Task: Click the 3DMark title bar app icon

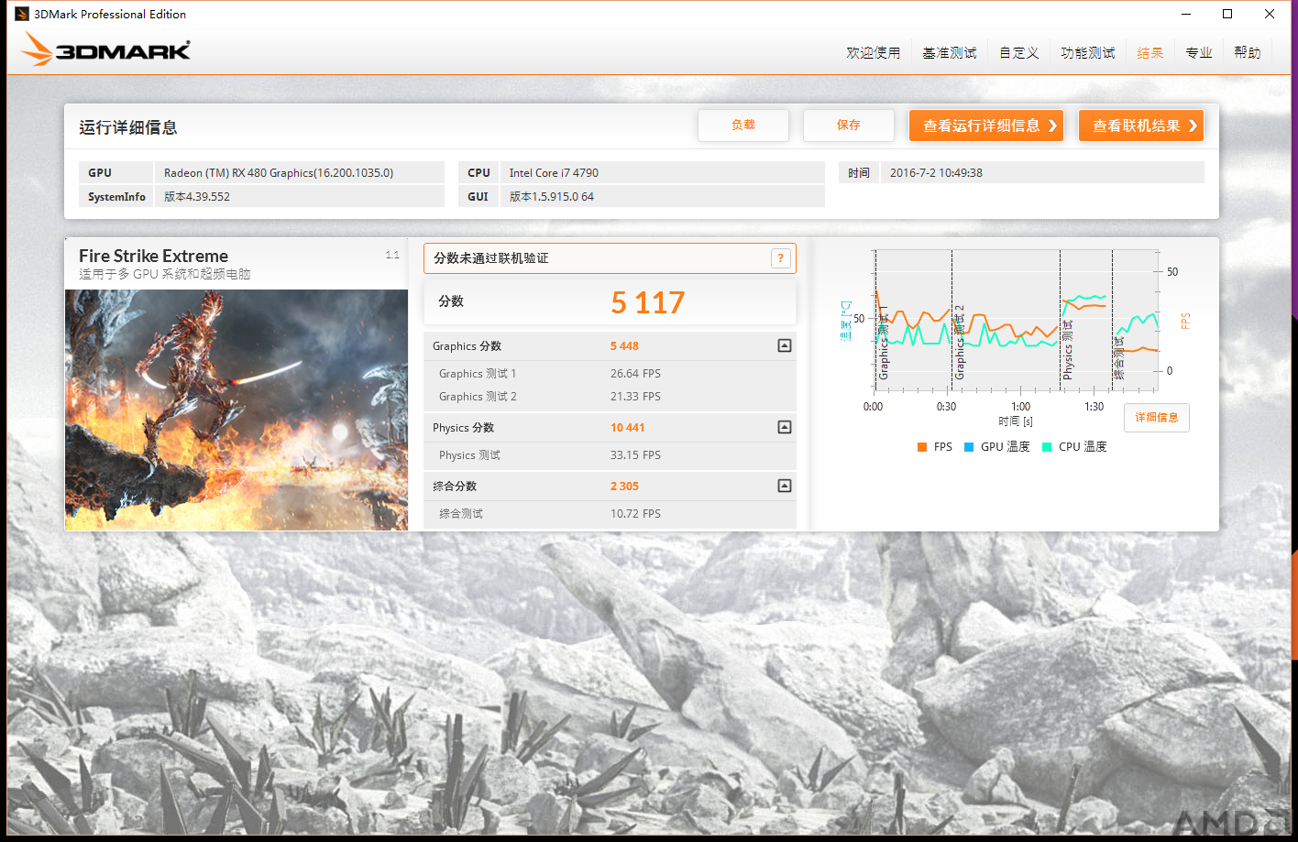Action: [22, 14]
